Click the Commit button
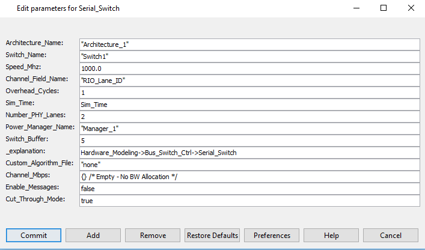Viewport: 425px width, 250px height. click(x=34, y=235)
